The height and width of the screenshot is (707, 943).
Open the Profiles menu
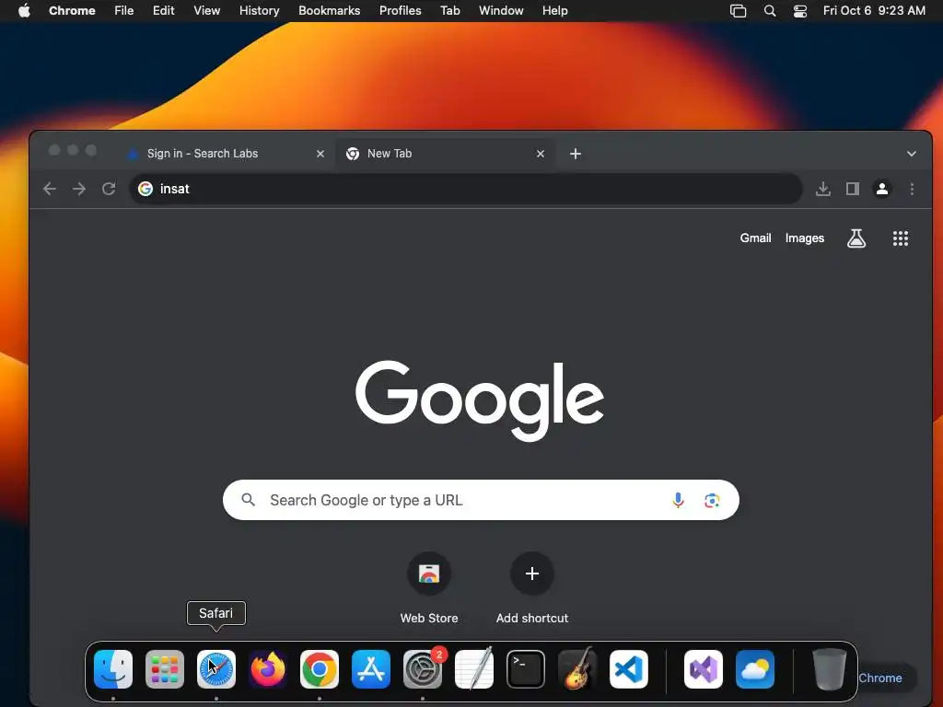pyautogui.click(x=400, y=10)
